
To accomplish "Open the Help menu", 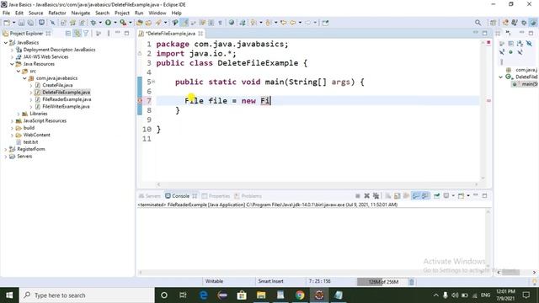I will [x=176, y=13].
